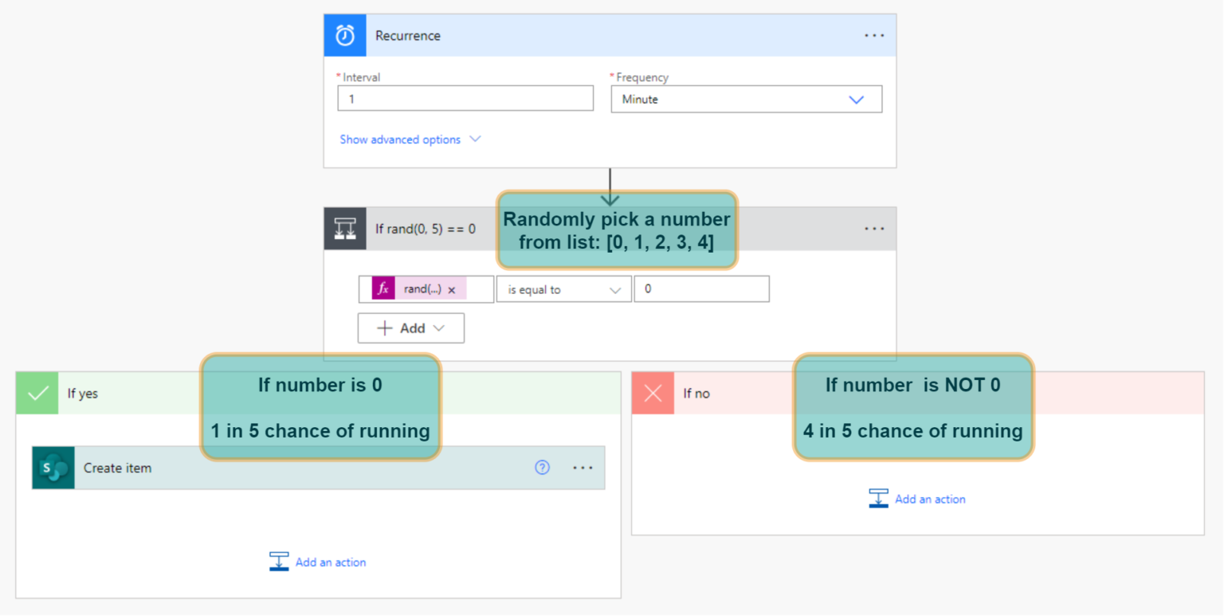Click the Recurrence trigger clock icon
Screen dimensions: 1224x616
[344, 36]
